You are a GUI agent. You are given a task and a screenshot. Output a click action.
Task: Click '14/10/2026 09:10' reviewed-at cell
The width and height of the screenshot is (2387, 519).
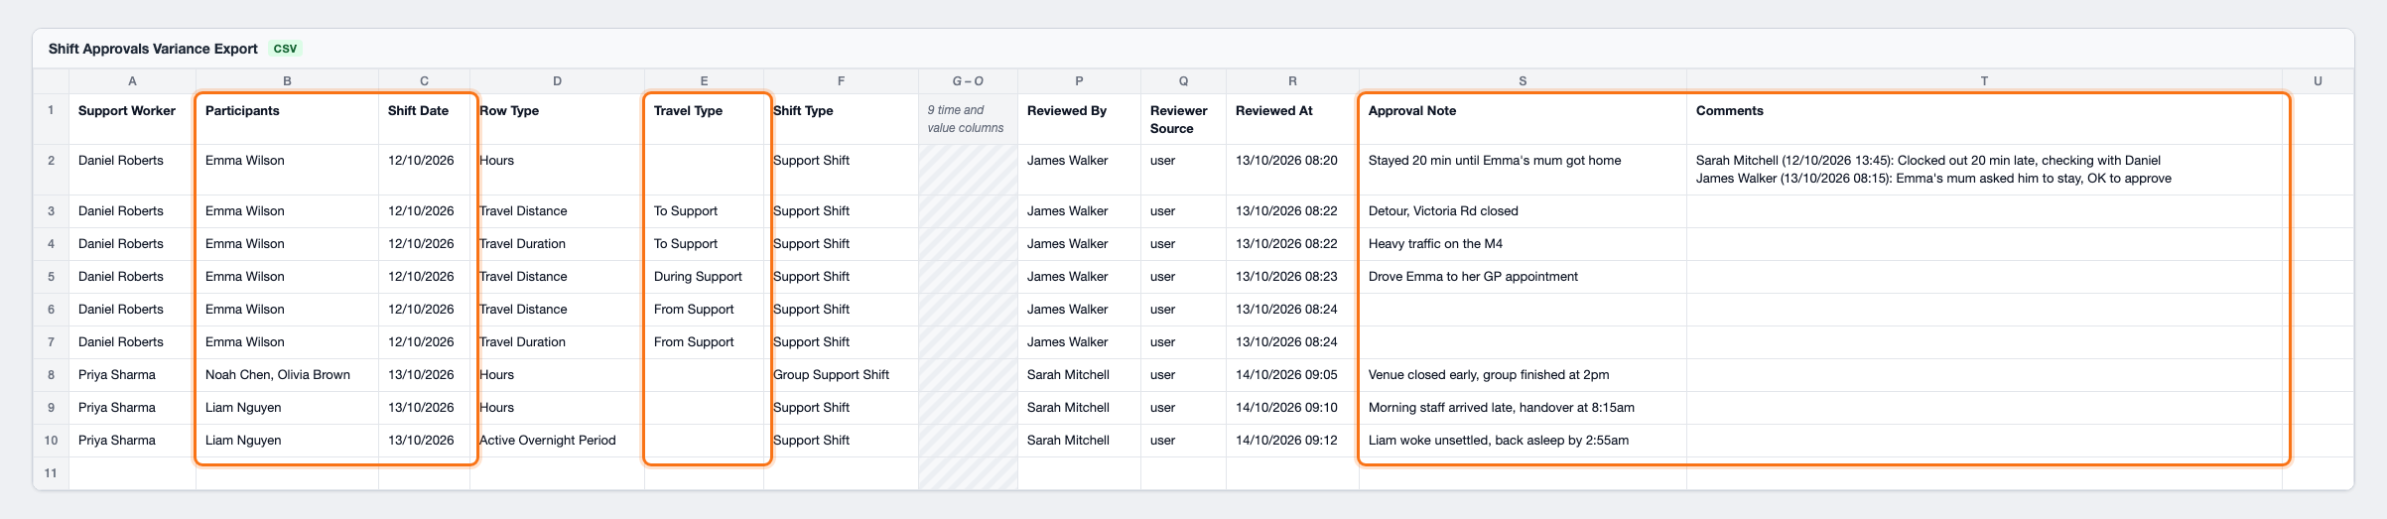pyautogui.click(x=1292, y=408)
